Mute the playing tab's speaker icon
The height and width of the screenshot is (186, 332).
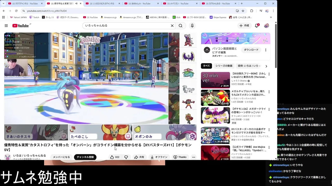(x=77, y=4)
